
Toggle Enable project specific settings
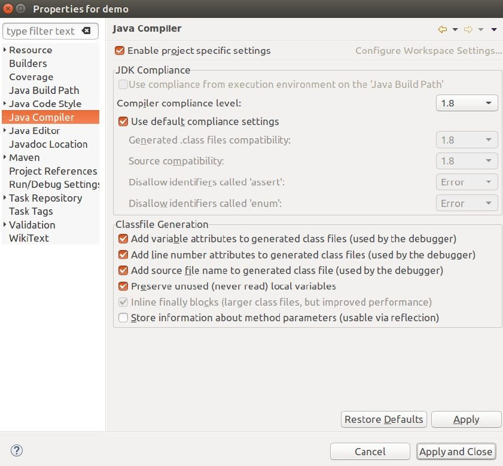point(120,51)
